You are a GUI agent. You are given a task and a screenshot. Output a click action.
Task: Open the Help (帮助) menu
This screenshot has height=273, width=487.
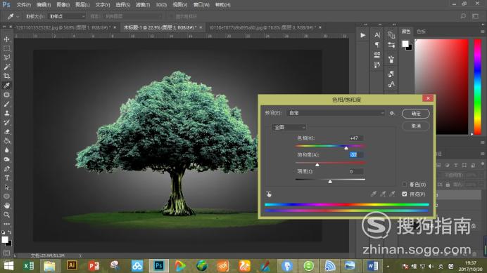point(222,5)
